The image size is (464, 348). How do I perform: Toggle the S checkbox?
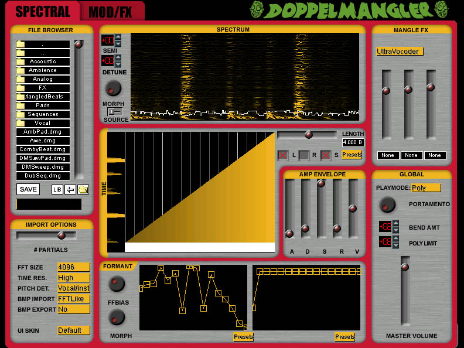click(x=326, y=155)
